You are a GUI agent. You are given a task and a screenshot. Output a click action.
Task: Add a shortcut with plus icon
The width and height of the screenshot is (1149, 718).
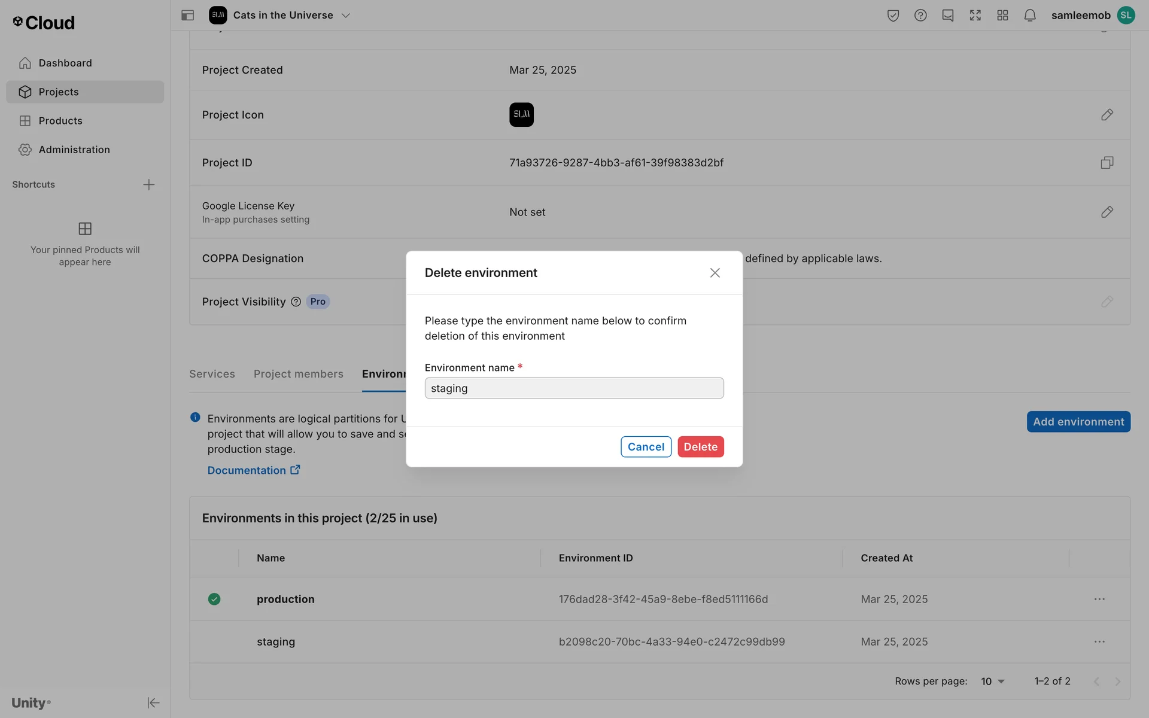(x=149, y=185)
